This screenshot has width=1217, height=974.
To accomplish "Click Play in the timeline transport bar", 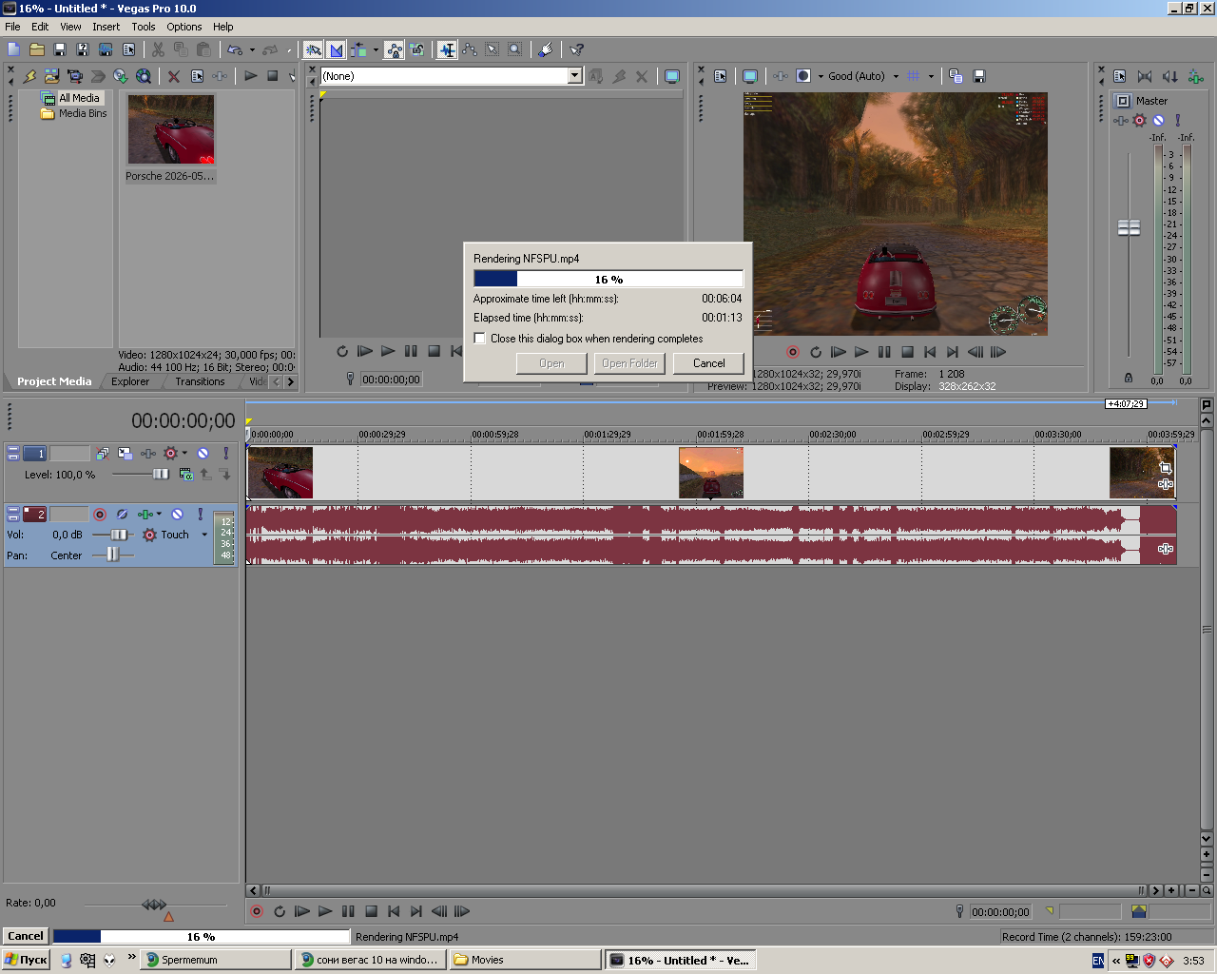I will 325,911.
